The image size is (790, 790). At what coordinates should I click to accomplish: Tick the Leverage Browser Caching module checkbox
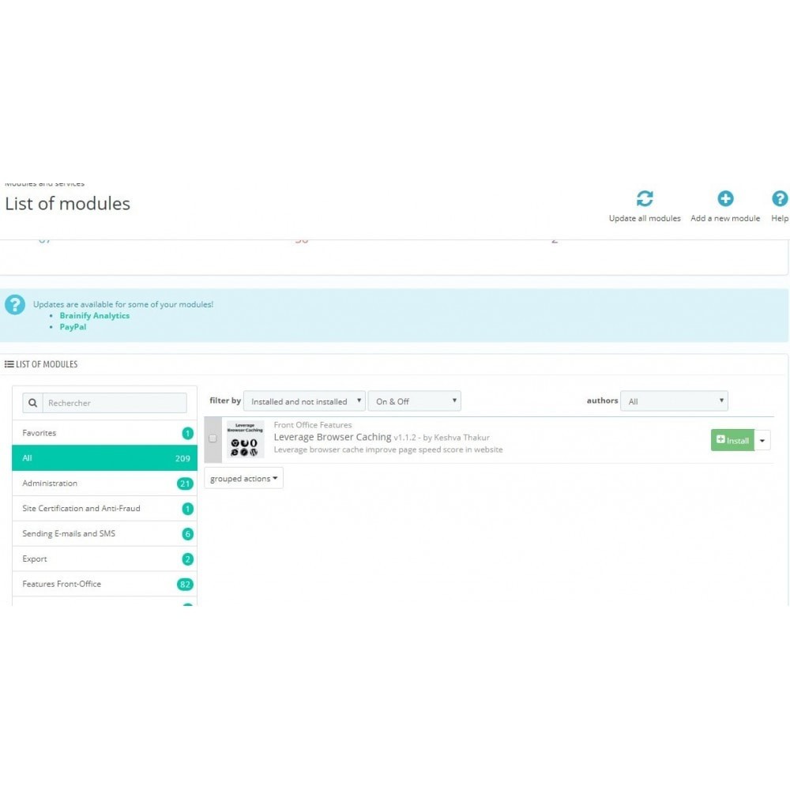point(213,438)
